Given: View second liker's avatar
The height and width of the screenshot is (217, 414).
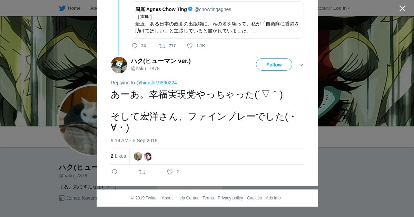Looking at the screenshot, I should coord(148,156).
